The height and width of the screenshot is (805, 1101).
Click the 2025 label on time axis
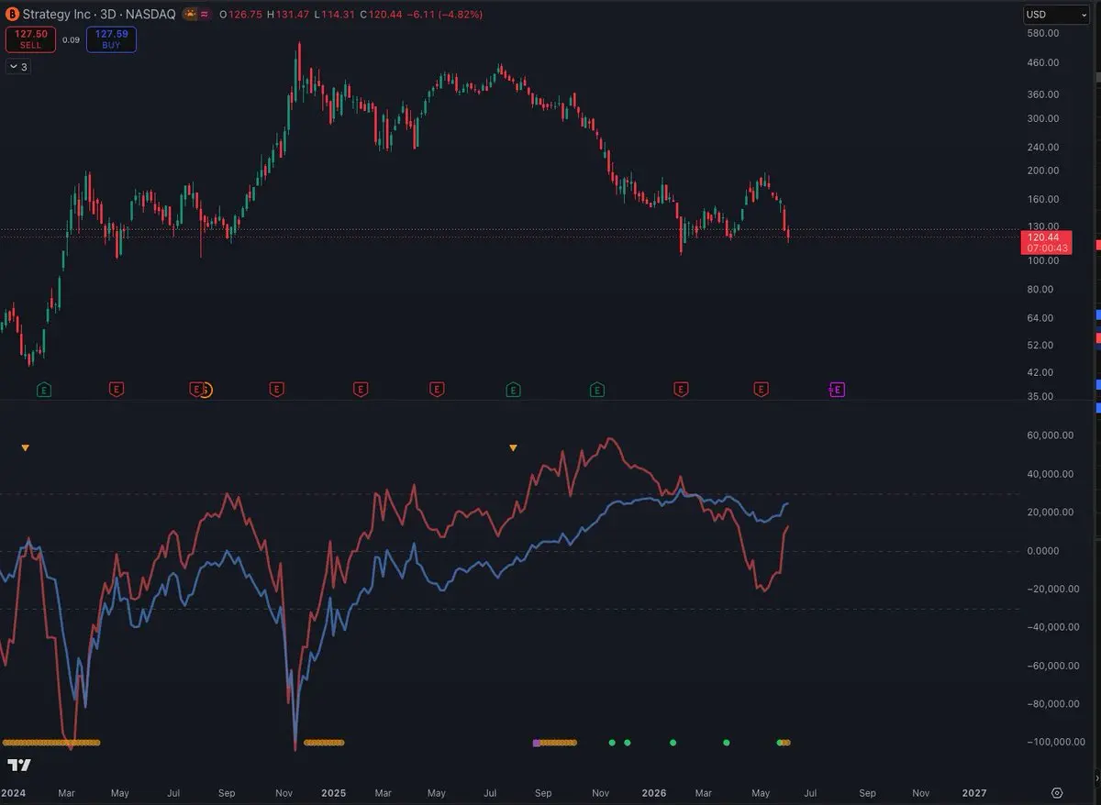tap(334, 793)
